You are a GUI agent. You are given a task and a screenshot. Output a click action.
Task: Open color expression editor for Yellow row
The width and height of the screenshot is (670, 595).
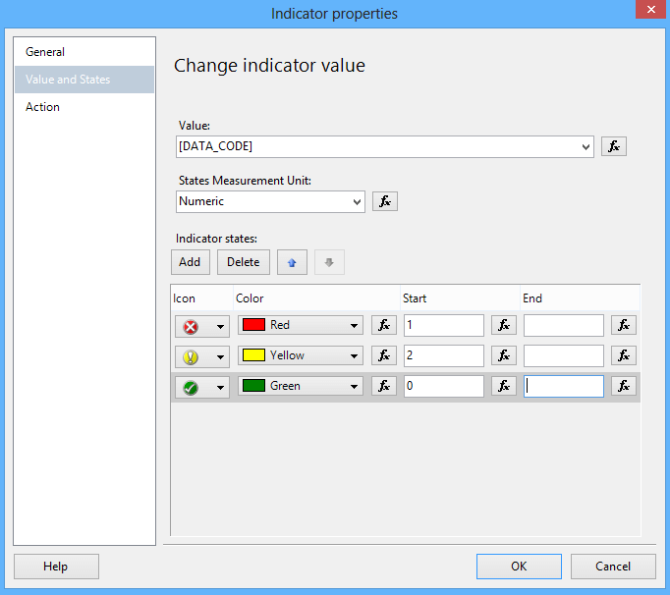384,355
